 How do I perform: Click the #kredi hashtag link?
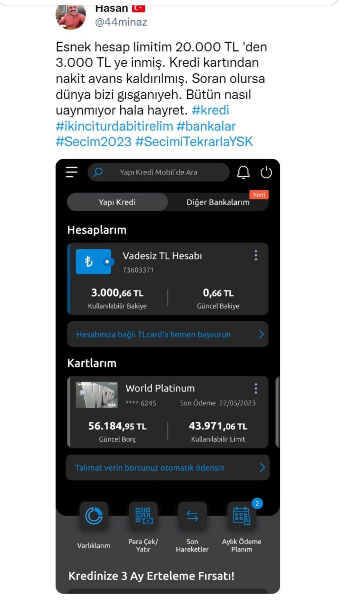(x=211, y=110)
